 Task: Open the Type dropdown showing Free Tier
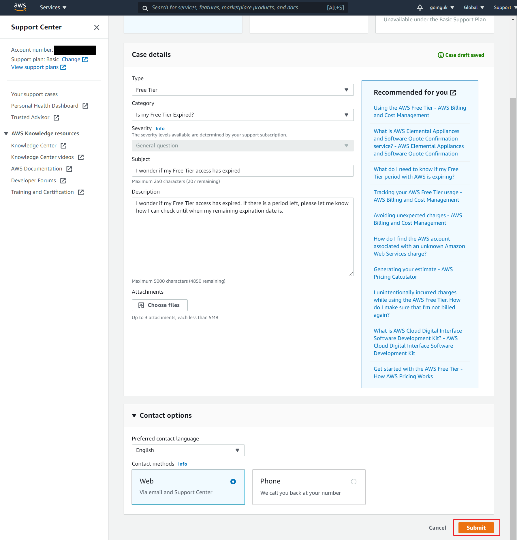point(242,90)
